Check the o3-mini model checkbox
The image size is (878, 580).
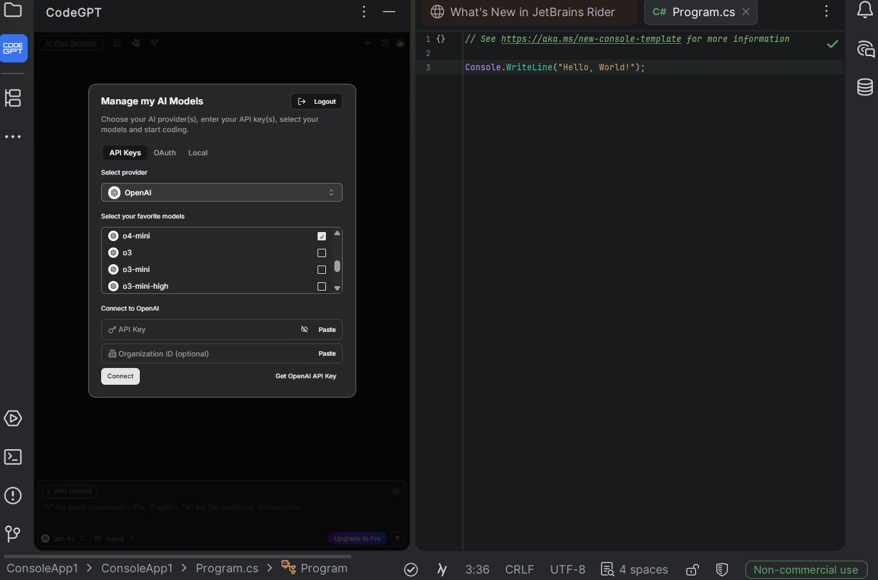point(321,270)
